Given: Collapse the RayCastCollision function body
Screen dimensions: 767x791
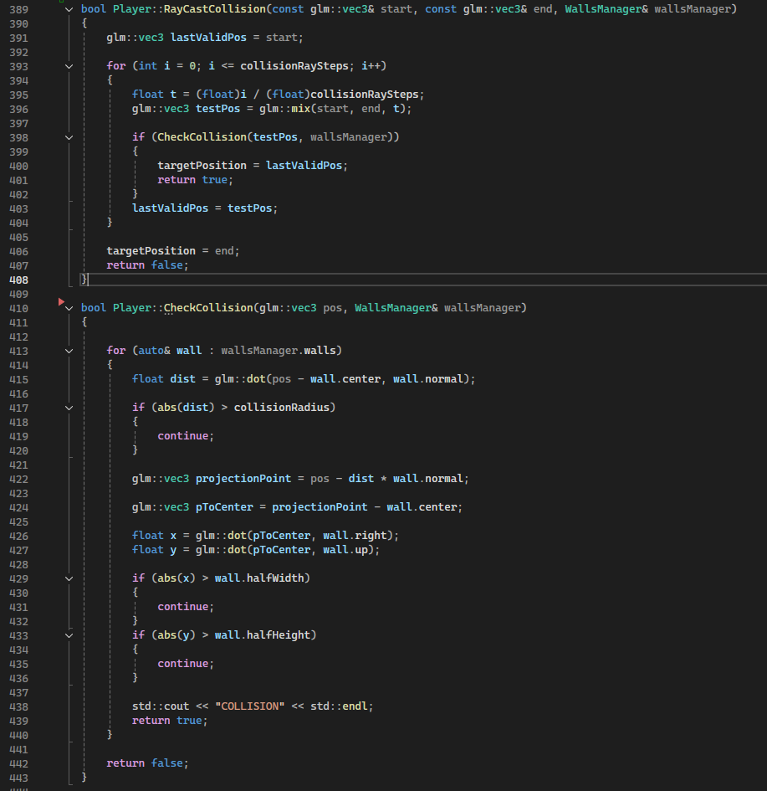Looking at the screenshot, I should (69, 8).
